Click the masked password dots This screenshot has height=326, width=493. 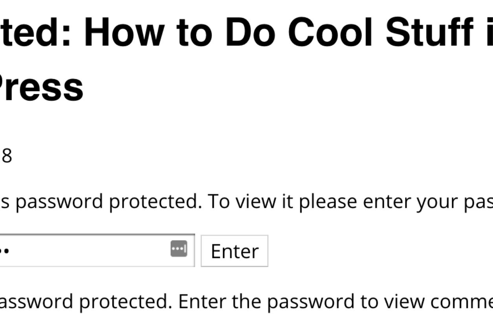(4, 250)
